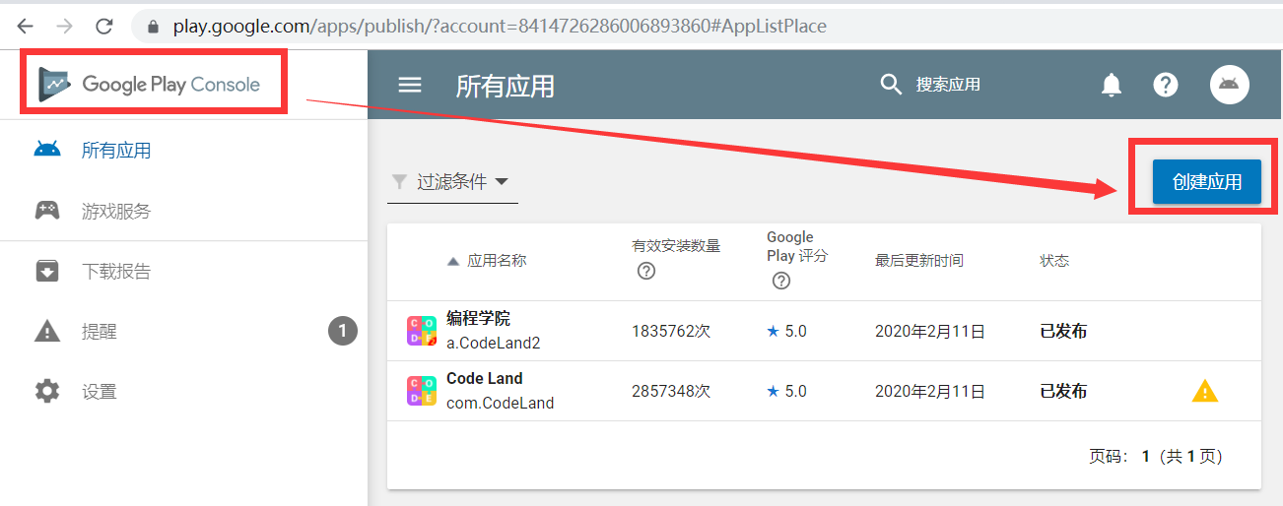Click the address bar URL
This screenshot has height=506, width=1283.
click(500, 27)
